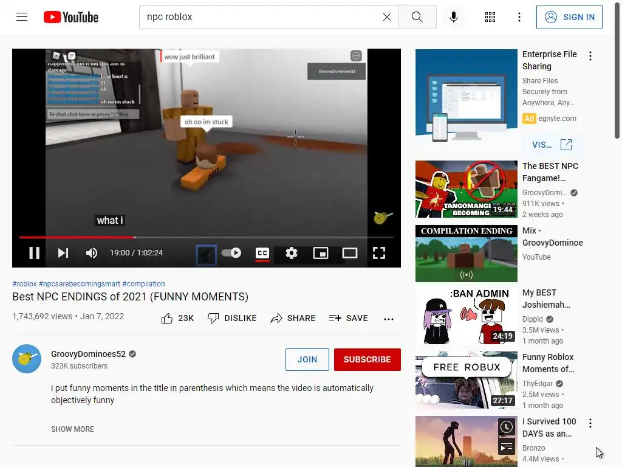Click the video title text

coord(130,297)
